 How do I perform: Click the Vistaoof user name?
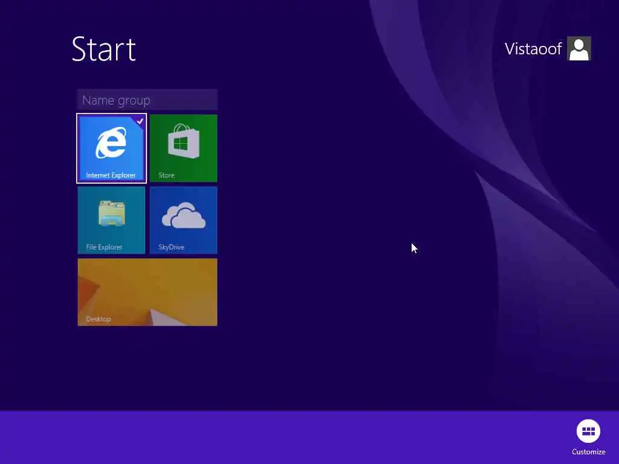click(533, 49)
